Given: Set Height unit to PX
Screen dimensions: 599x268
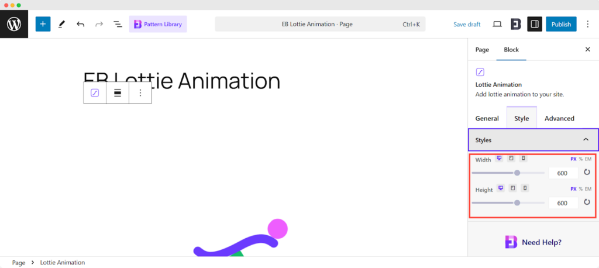Looking at the screenshot, I should pyautogui.click(x=573, y=189).
